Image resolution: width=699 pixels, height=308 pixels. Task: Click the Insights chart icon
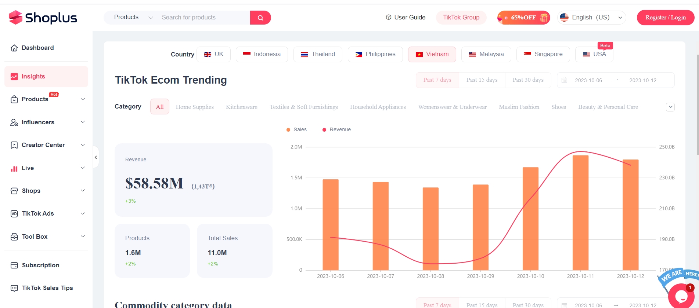(x=14, y=77)
